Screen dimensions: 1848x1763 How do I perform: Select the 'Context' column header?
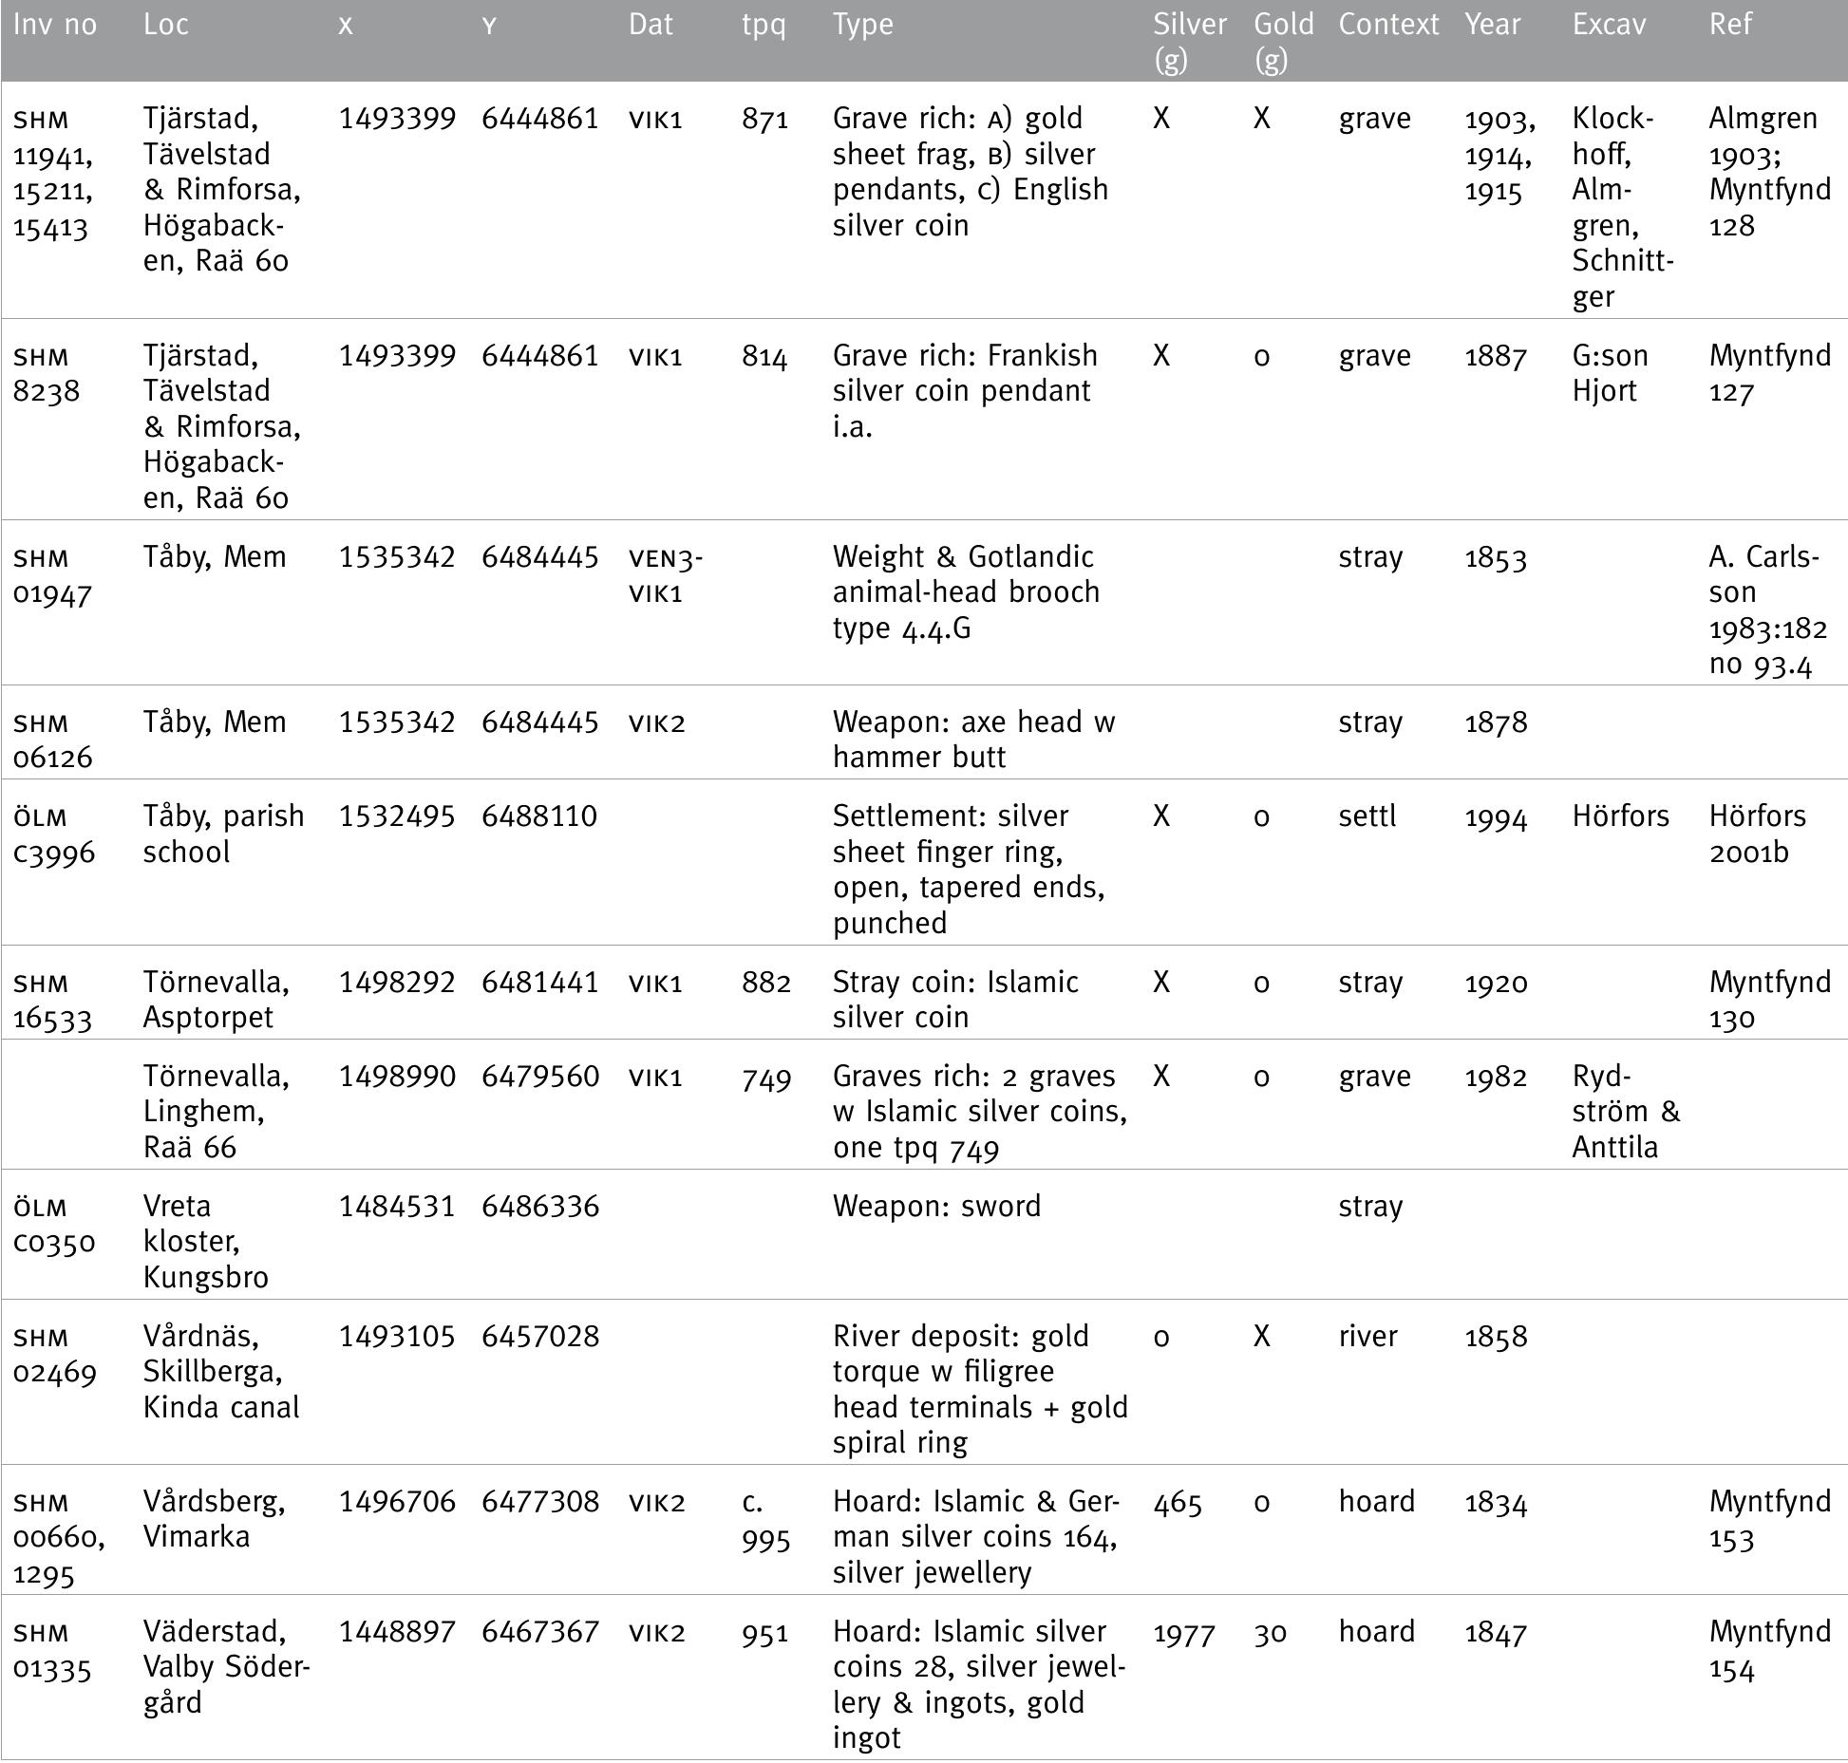point(1388,25)
